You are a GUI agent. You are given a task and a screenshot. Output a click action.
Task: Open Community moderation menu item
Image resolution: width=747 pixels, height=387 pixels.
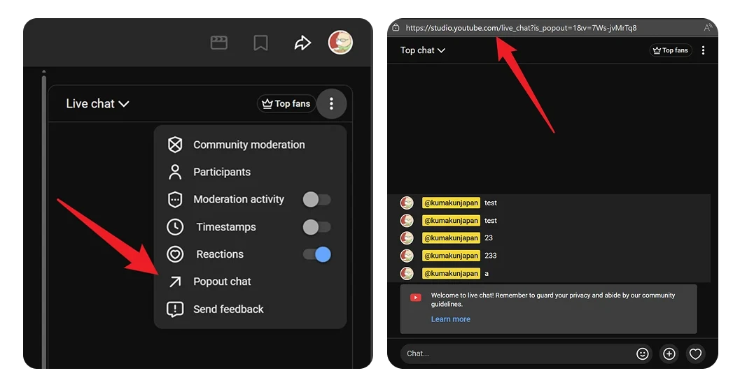point(249,145)
